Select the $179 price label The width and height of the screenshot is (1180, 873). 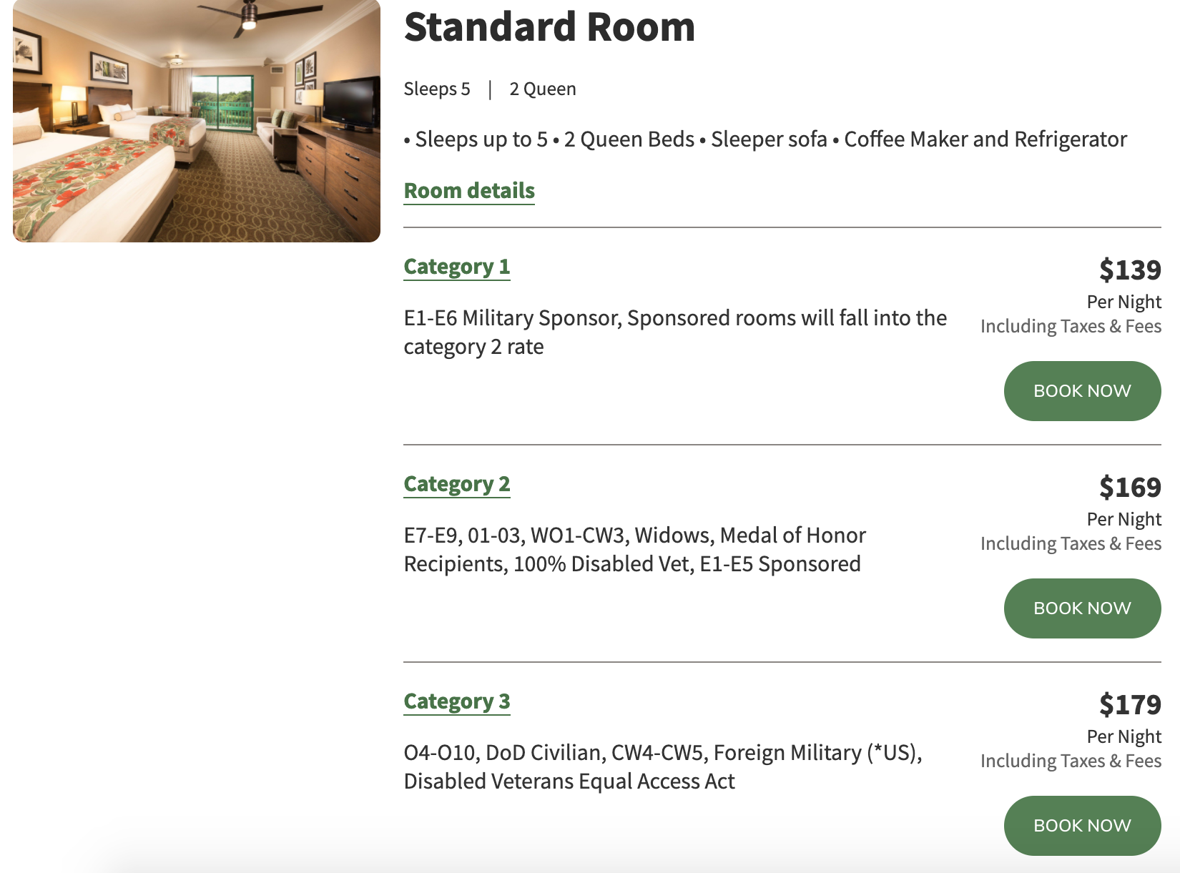(1130, 704)
